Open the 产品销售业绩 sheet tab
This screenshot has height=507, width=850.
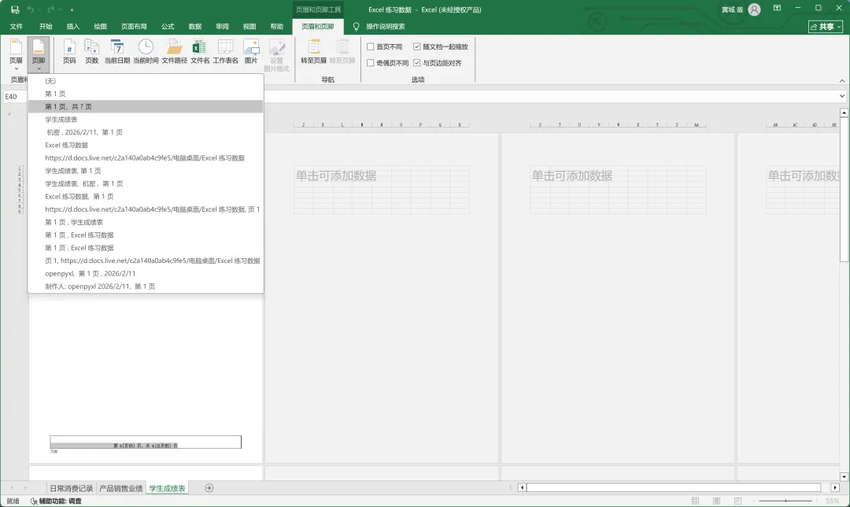(x=121, y=488)
